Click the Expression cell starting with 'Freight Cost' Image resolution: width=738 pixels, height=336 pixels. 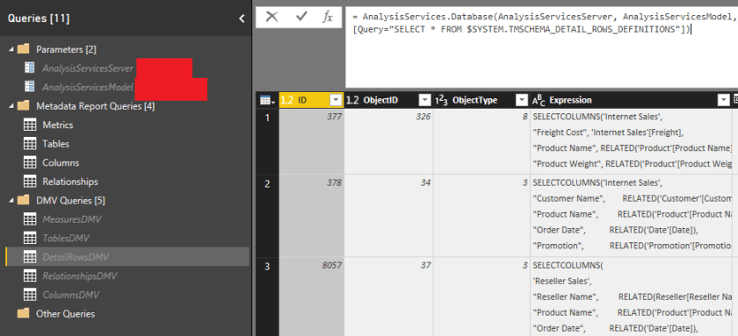[x=631, y=141]
